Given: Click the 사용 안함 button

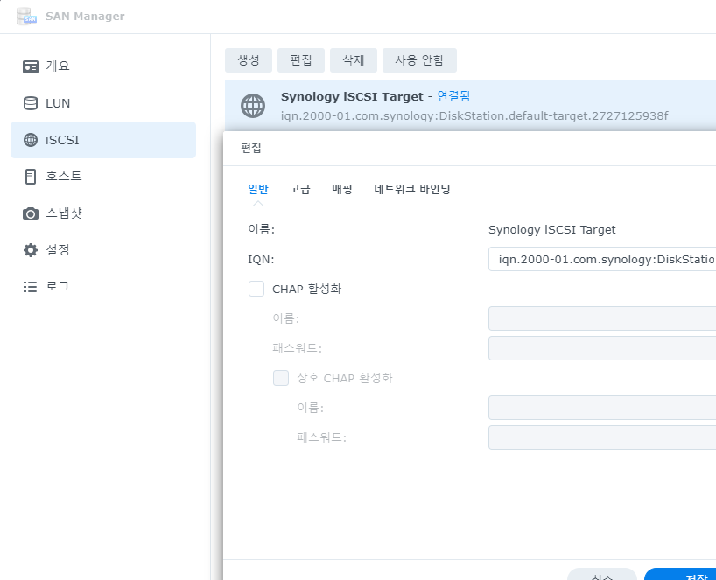Looking at the screenshot, I should (x=419, y=60).
